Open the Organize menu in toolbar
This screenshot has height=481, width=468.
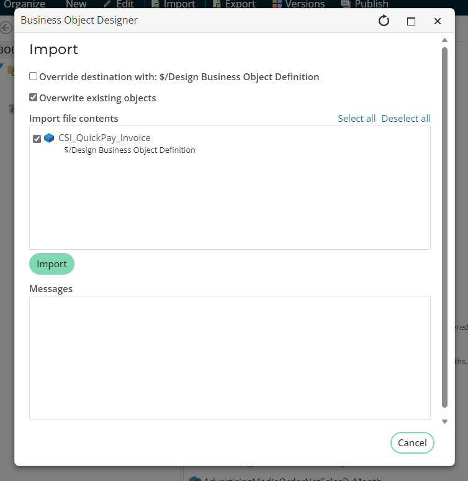point(25,4)
